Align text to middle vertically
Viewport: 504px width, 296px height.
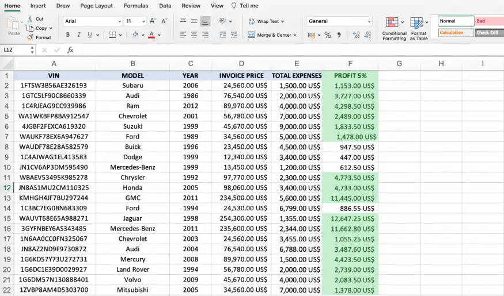click(x=194, y=21)
